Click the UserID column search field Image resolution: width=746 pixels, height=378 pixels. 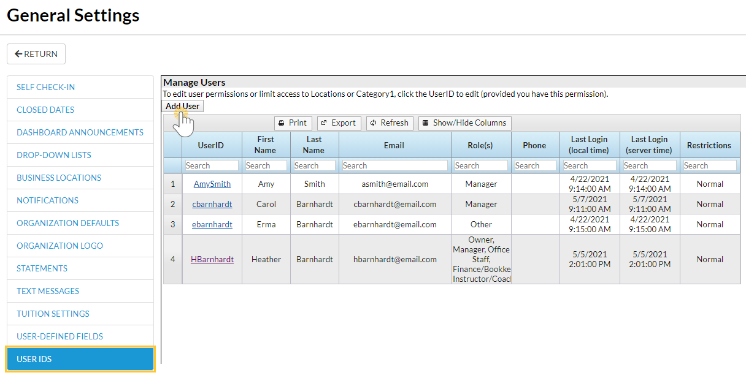[x=212, y=165]
